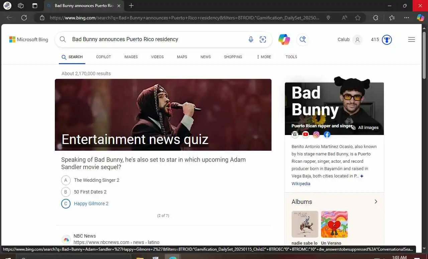
Task: Select answer A The Wedding Singer 2
Action: [x=90, y=180]
